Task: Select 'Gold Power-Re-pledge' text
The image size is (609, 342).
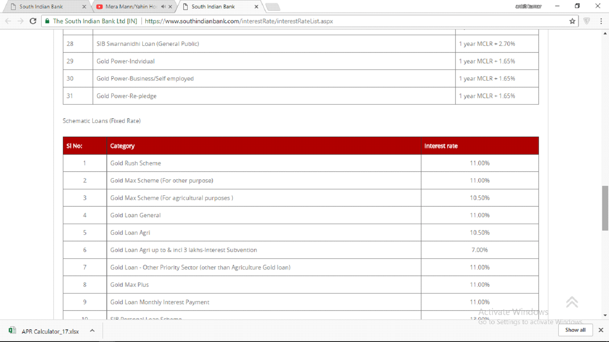Action: 126,96
